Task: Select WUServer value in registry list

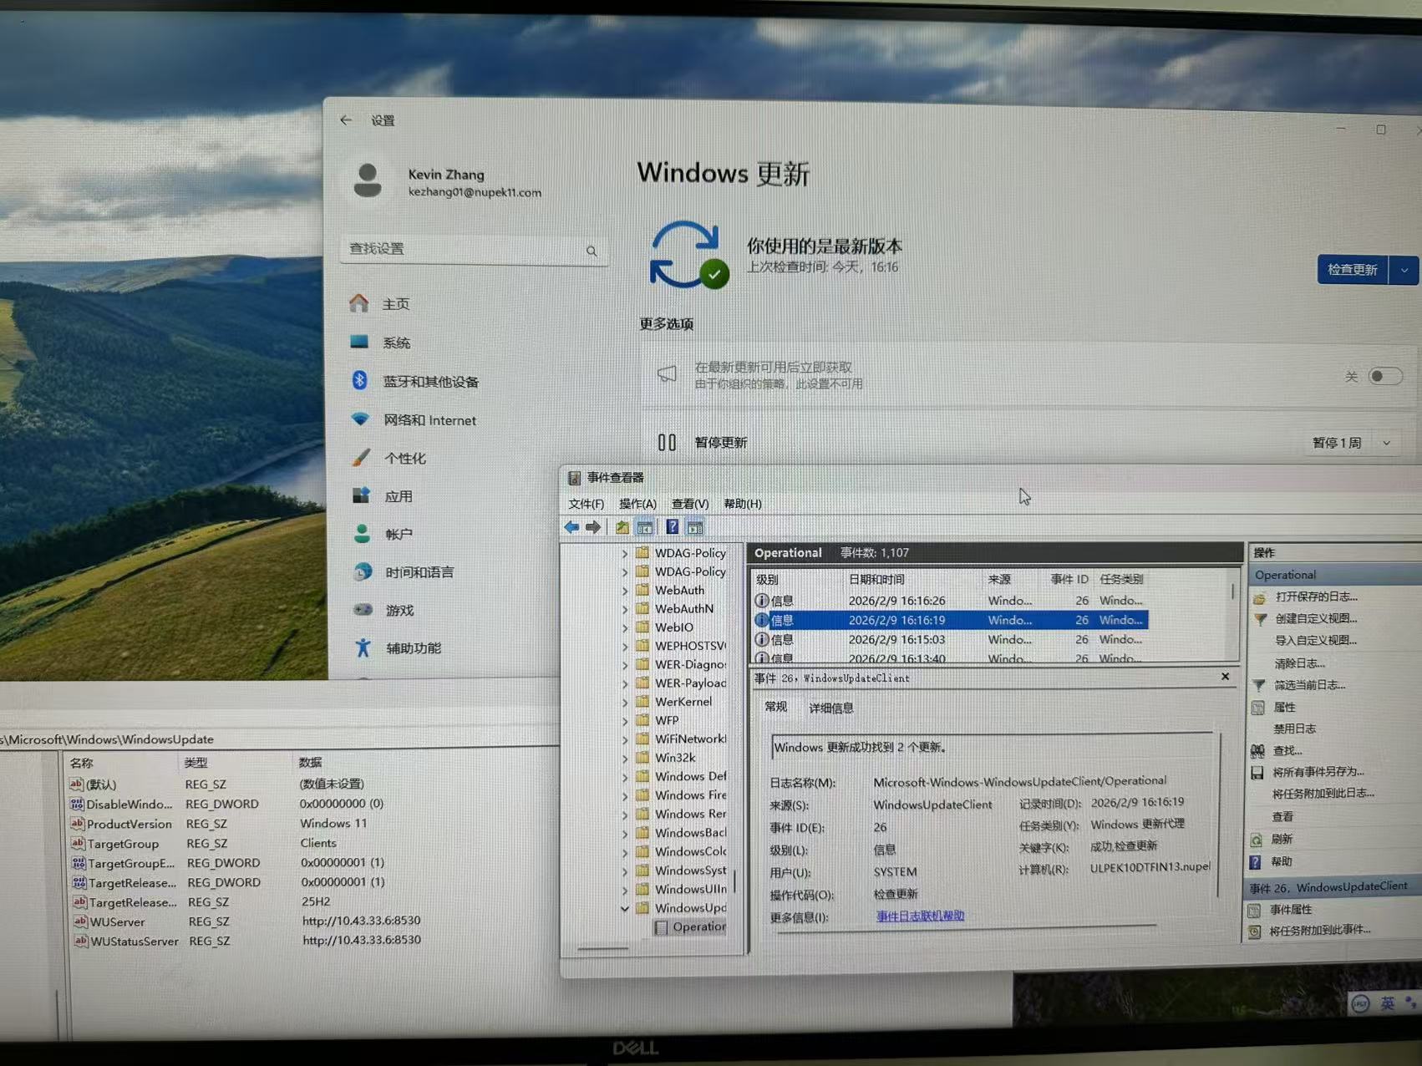Action: pos(117,921)
